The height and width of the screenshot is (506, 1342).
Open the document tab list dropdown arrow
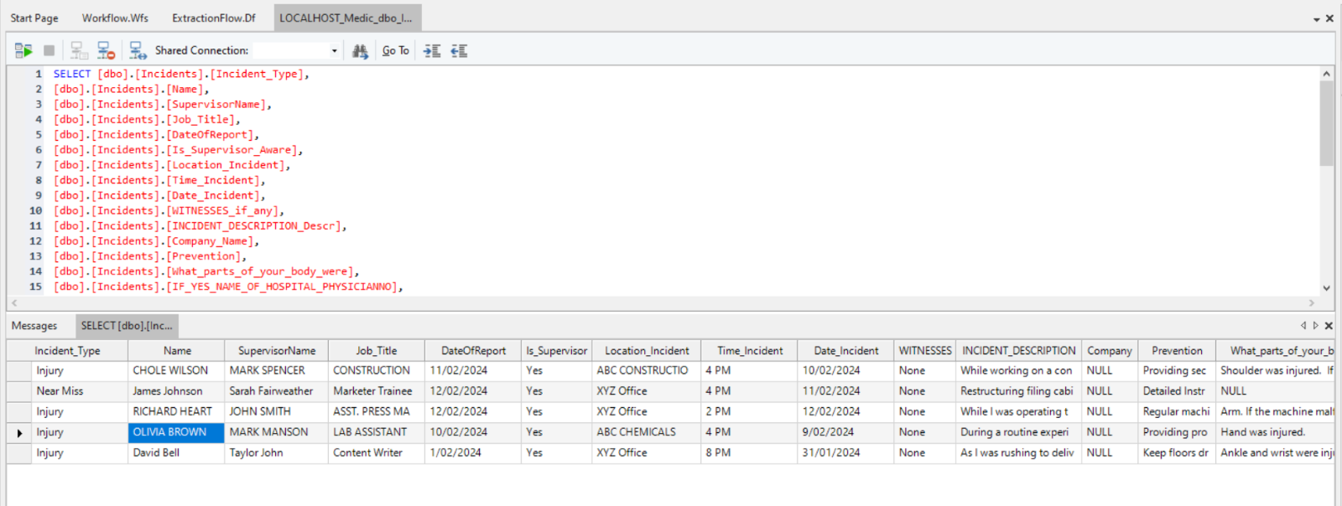coord(1316,18)
